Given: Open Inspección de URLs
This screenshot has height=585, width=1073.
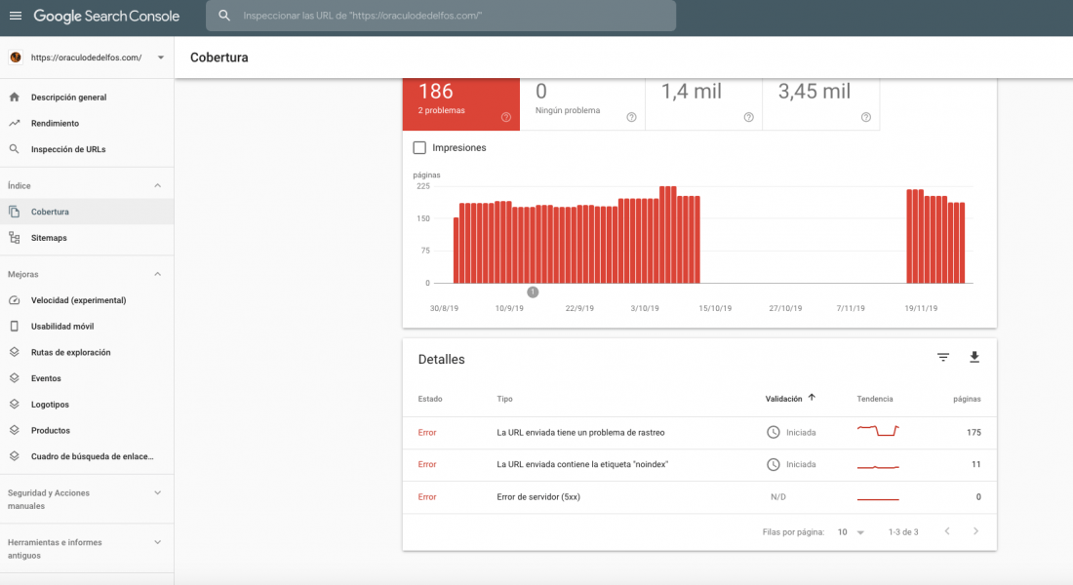Looking at the screenshot, I should pos(87,149).
